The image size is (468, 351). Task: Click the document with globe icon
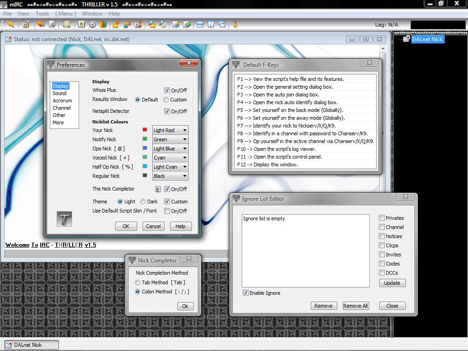pos(187,24)
